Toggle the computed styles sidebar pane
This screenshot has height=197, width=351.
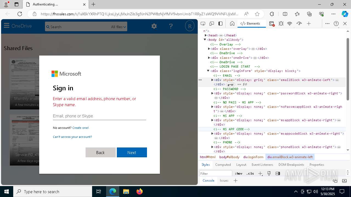[x=278, y=173]
